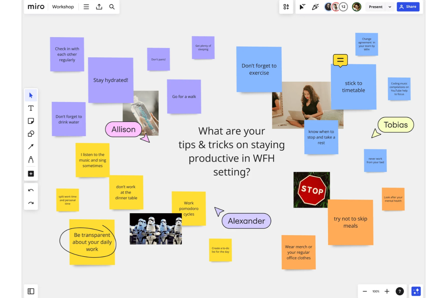Select 'I listen to the music and sing' note

coord(92,160)
